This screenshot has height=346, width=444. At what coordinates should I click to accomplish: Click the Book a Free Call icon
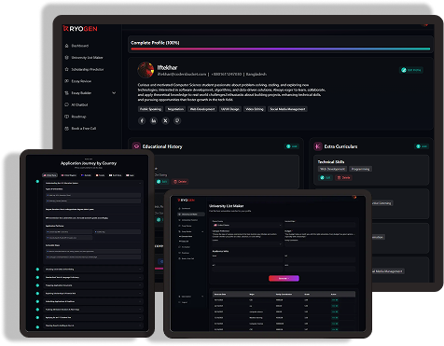(66, 129)
